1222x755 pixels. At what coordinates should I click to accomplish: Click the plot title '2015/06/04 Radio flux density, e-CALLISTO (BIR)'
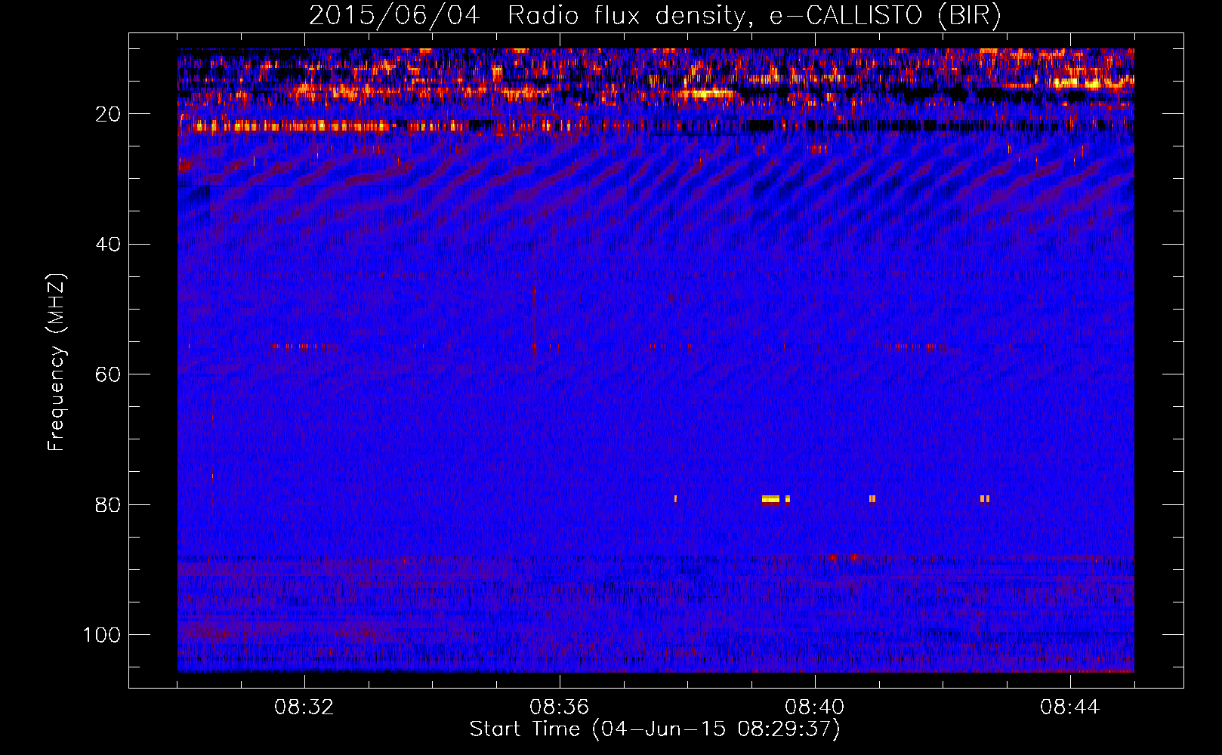[x=655, y=16]
